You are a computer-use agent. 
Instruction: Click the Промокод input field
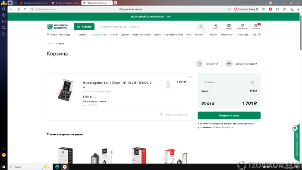click(229, 82)
